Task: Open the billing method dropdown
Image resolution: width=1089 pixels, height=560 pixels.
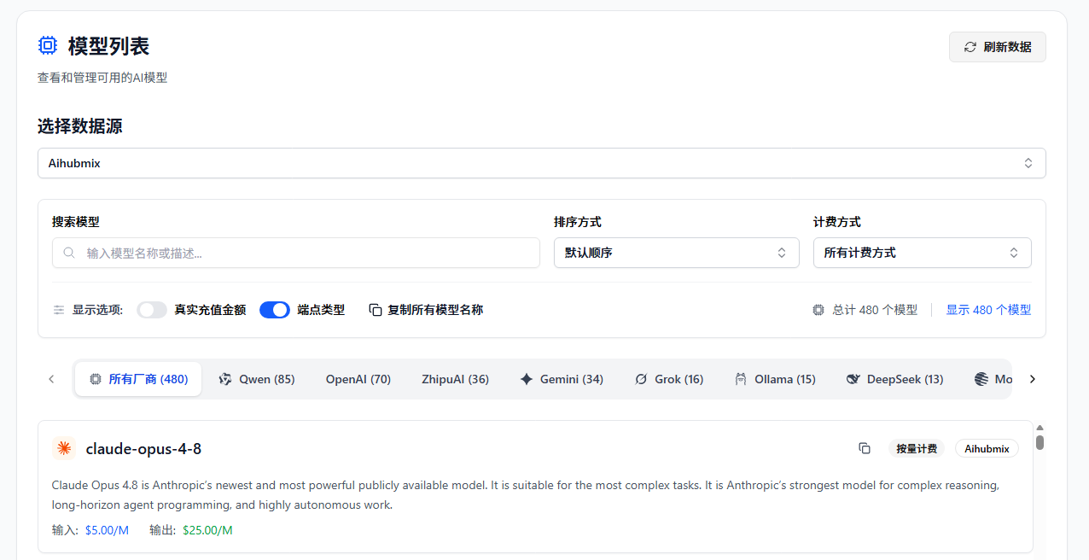Action: pyautogui.click(x=922, y=253)
